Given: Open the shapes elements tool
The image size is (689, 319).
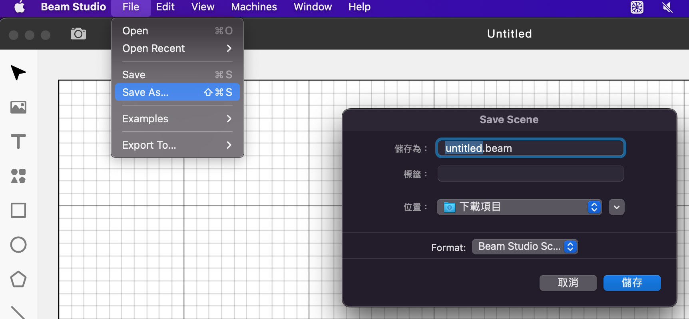Looking at the screenshot, I should click(18, 176).
